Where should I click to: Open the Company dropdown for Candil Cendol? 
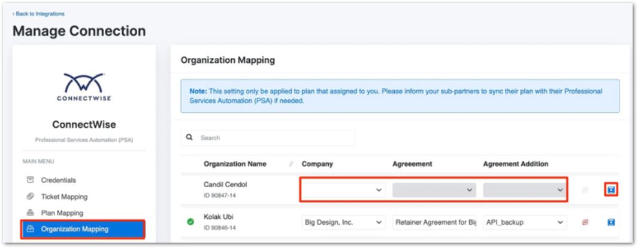pyautogui.click(x=343, y=190)
